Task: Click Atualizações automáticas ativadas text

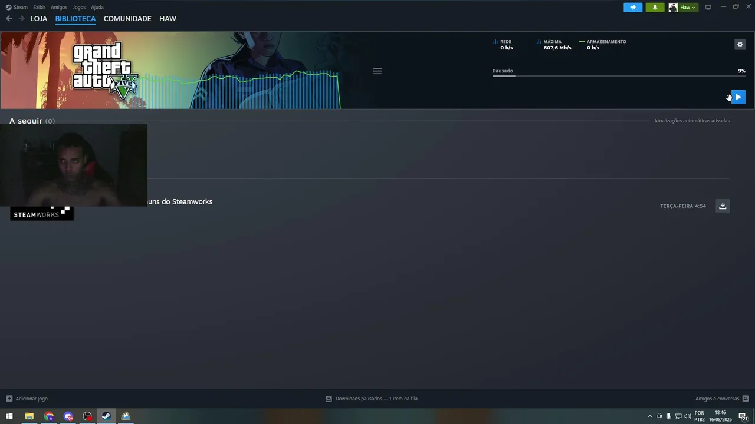Action: tap(692, 121)
